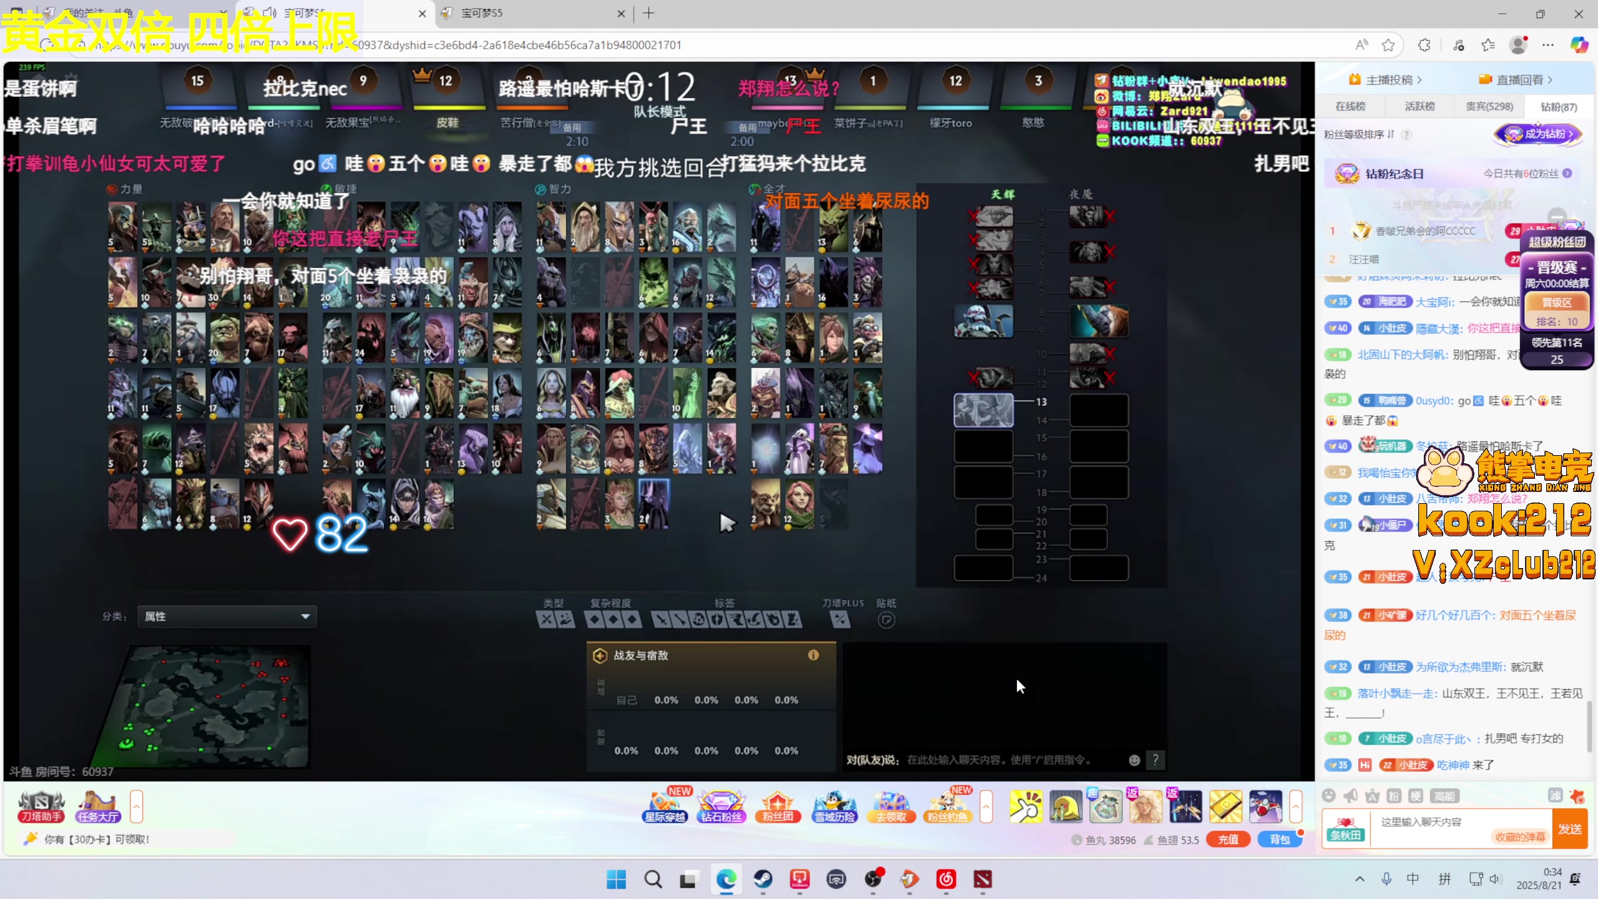Screen dimensions: 1598x899
Task: Open the 任务大厅 task hall
Action: tap(98, 807)
